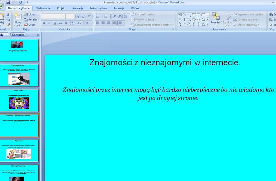Apply bulleted list formatting
This screenshot has height=181, width=276.
pyautogui.click(x=98, y=16)
